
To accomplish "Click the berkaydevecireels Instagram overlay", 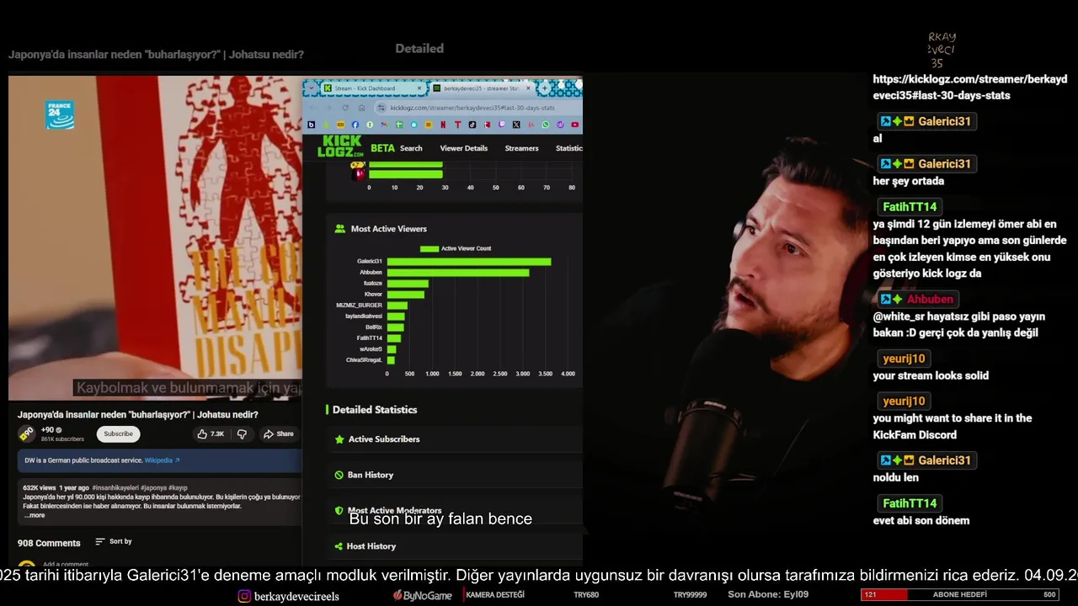I will pos(288,596).
